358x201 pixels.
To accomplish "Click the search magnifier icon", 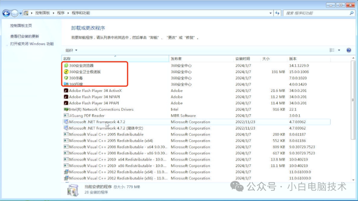I will [x=352, y=13].
